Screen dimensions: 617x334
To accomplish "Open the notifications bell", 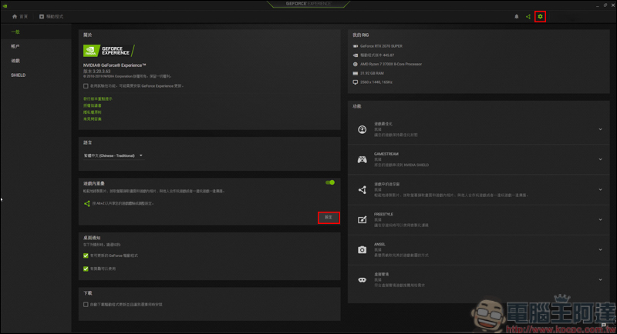I will pyautogui.click(x=516, y=16).
